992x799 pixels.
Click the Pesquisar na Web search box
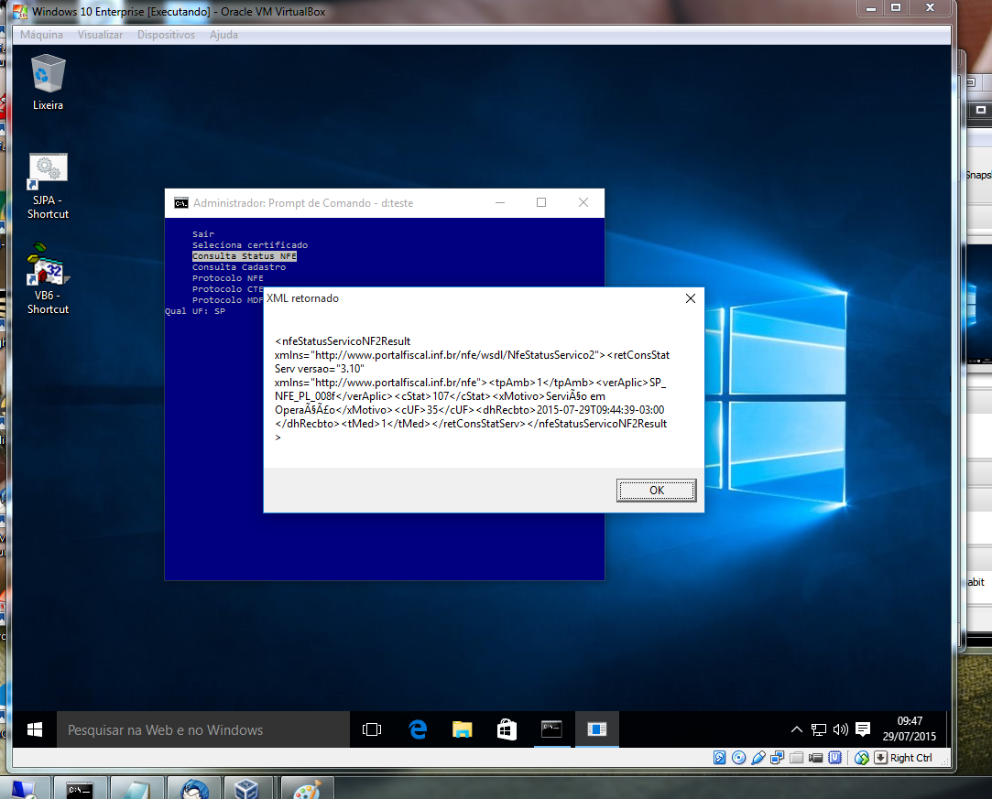pos(203,729)
